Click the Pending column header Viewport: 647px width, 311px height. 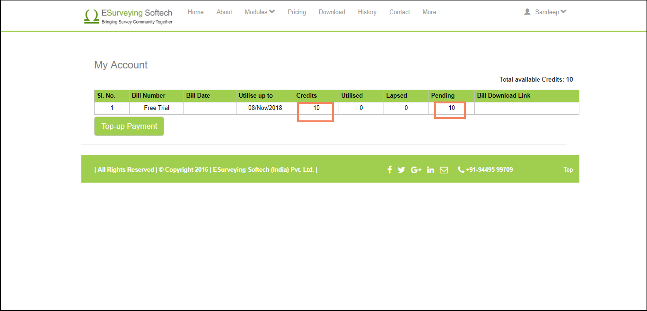(x=452, y=96)
